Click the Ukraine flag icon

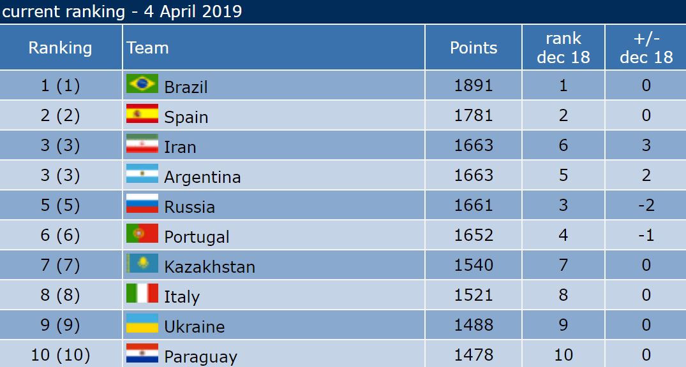[x=142, y=323]
